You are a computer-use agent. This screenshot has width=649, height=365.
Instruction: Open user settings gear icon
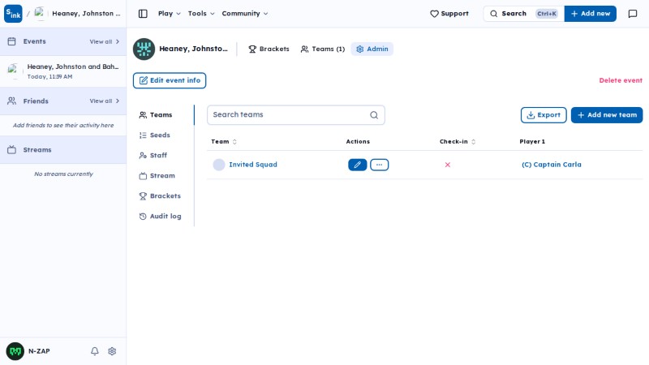112,351
